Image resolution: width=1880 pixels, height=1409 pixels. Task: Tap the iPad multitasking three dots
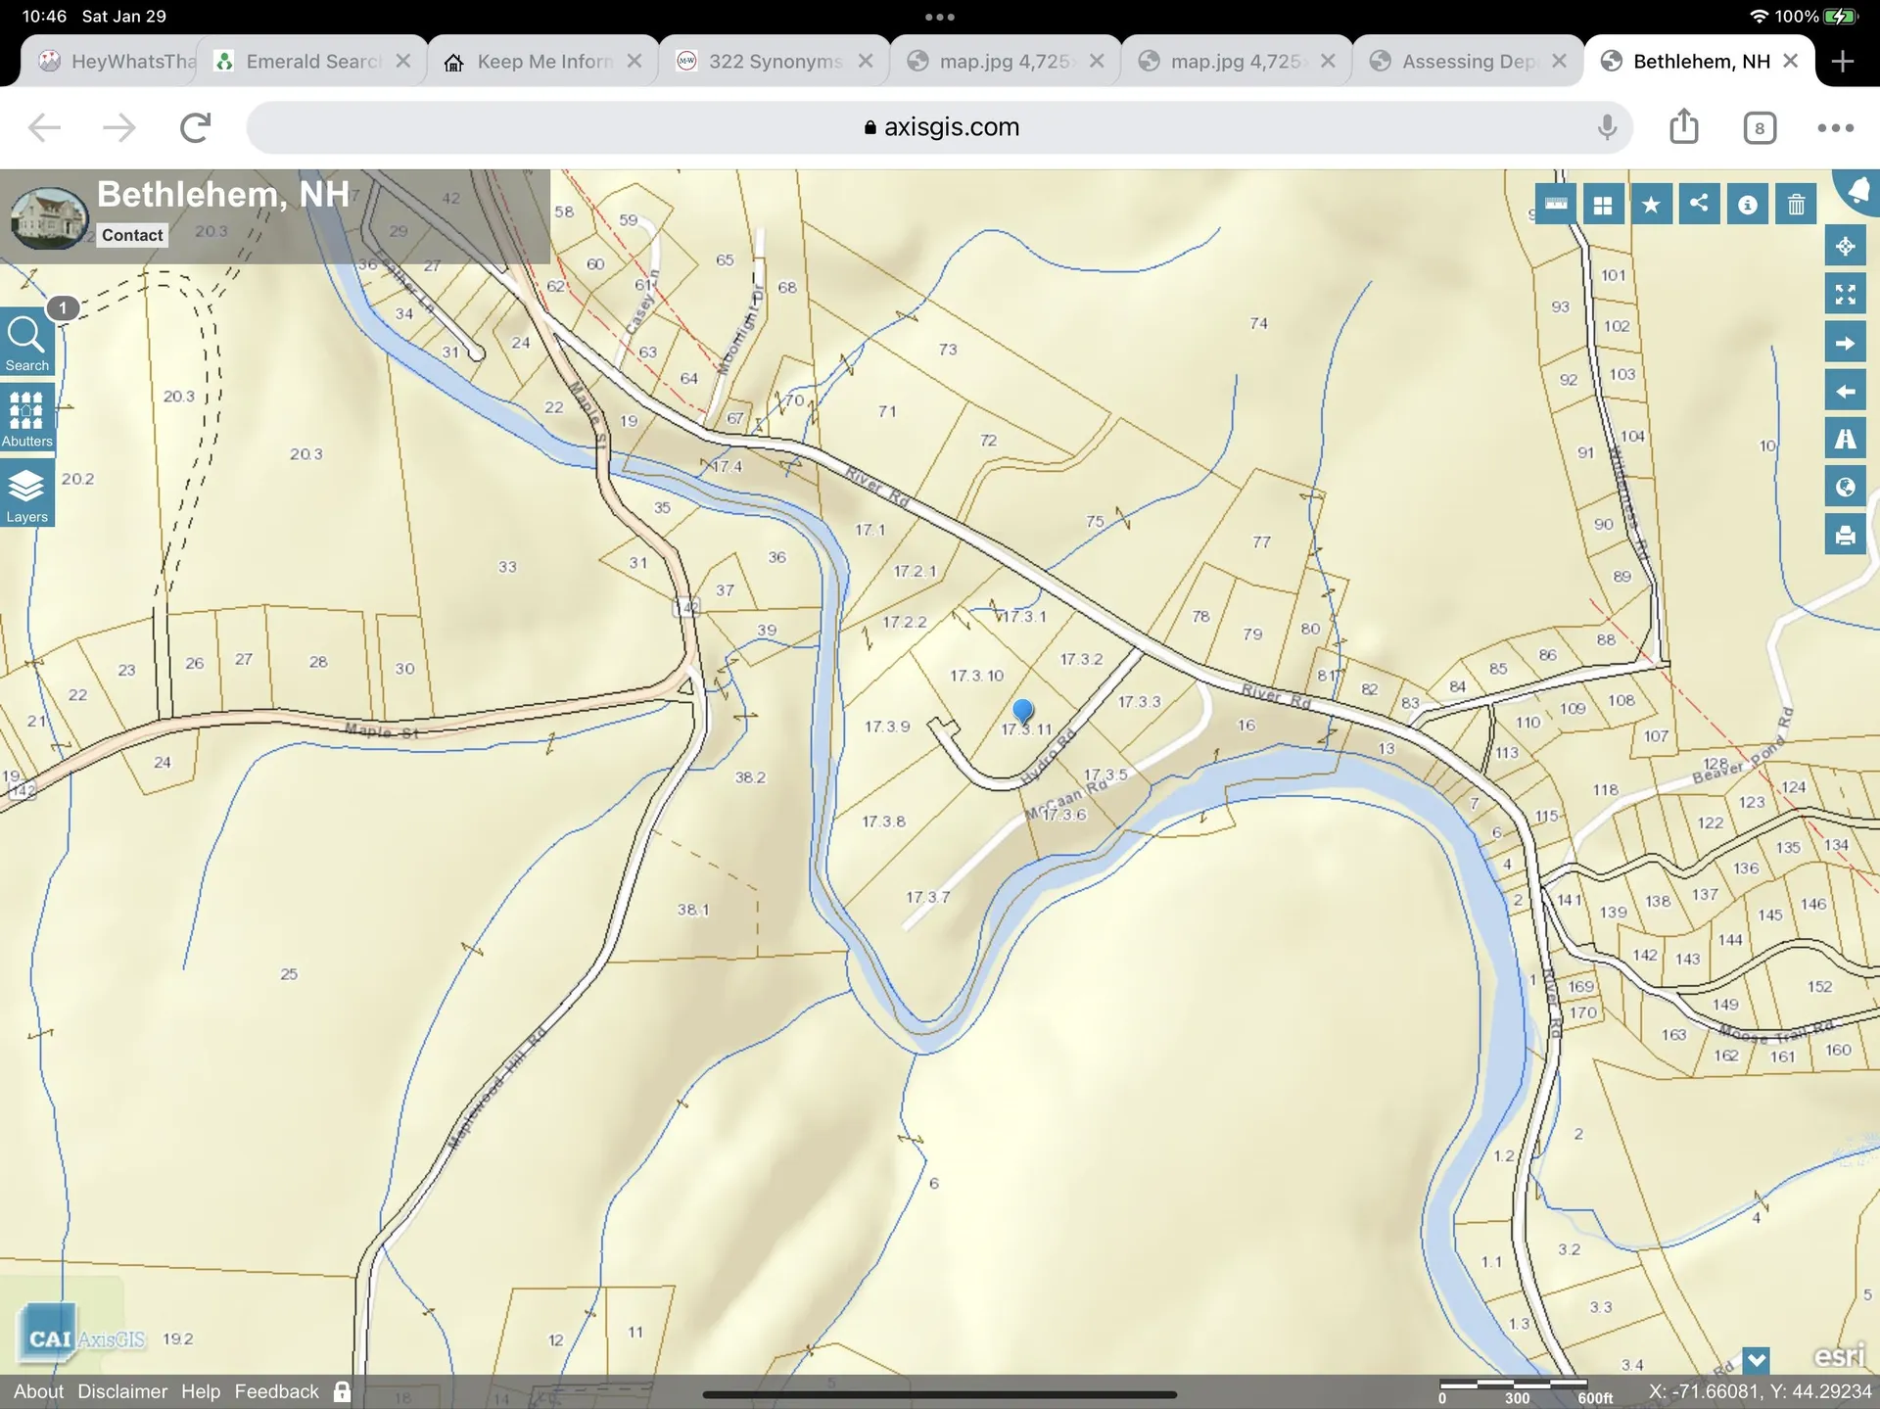click(940, 17)
